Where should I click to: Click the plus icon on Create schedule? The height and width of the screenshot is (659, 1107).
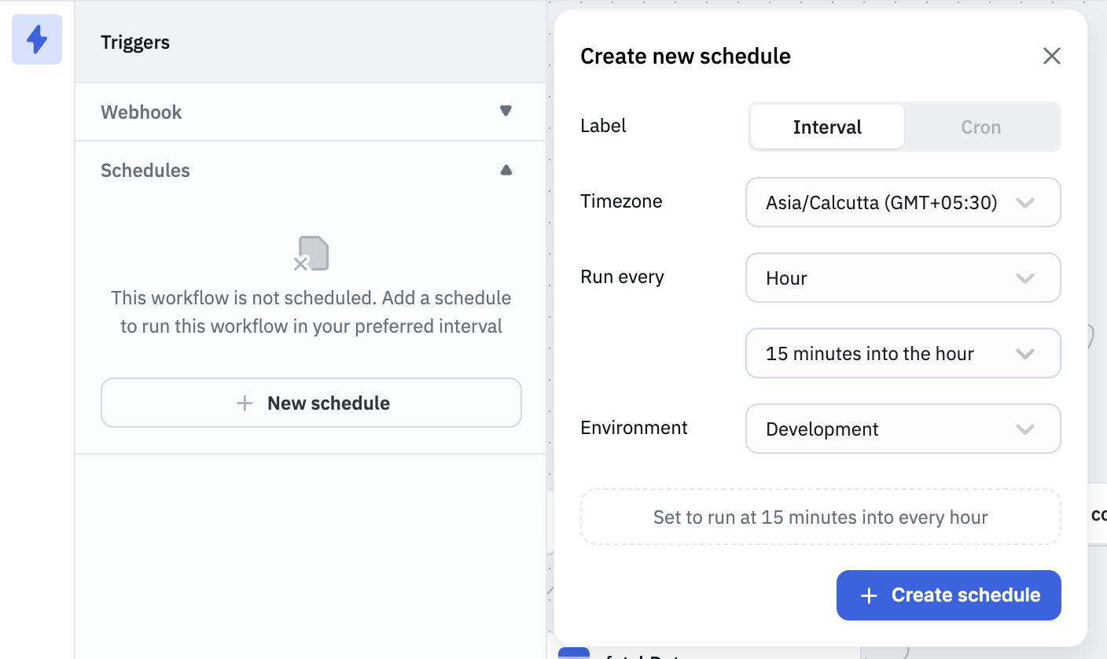click(869, 595)
